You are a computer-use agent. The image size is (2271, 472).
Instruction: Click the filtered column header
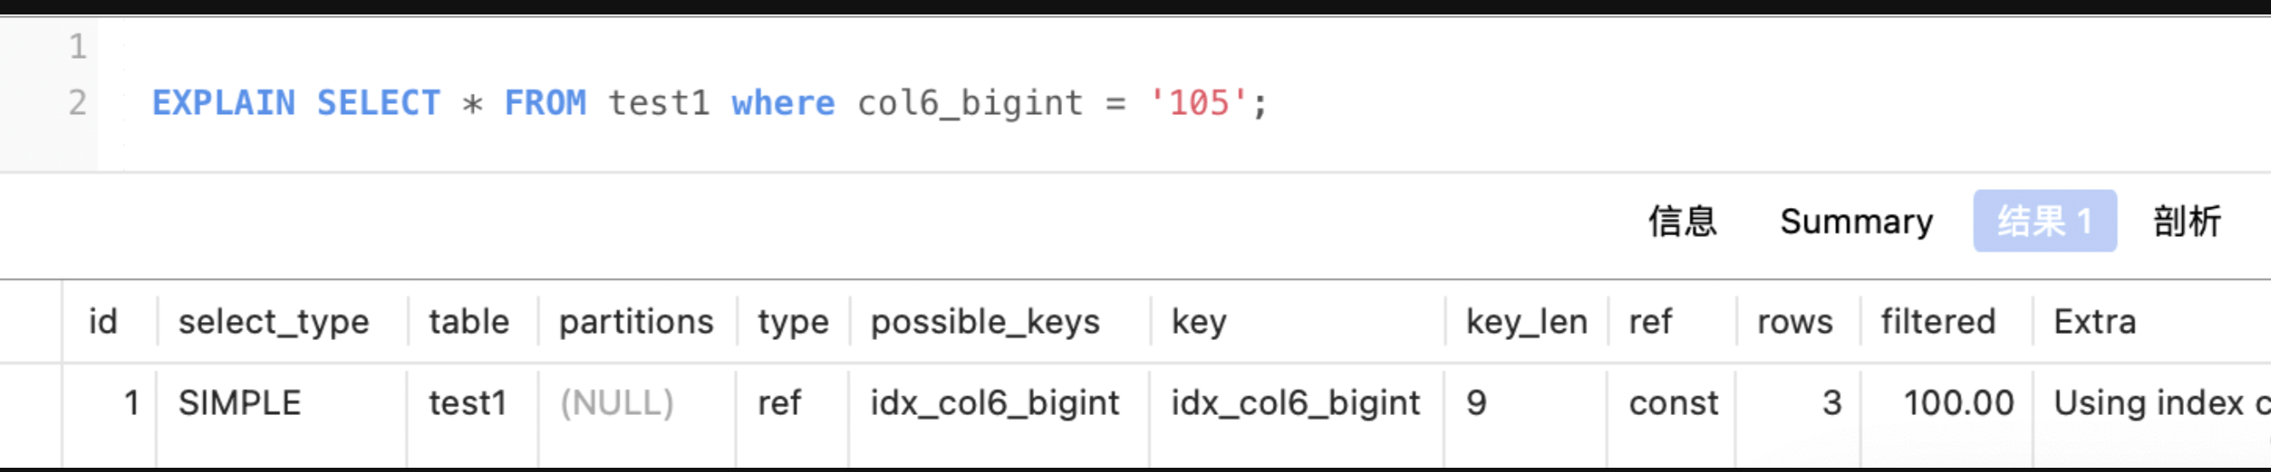1938,322
